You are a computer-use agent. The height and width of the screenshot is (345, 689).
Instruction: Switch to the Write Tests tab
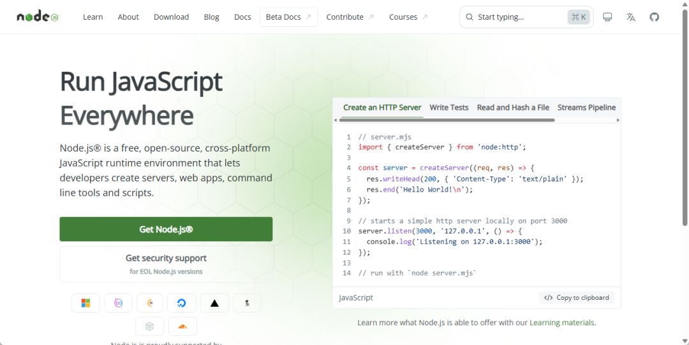click(448, 108)
